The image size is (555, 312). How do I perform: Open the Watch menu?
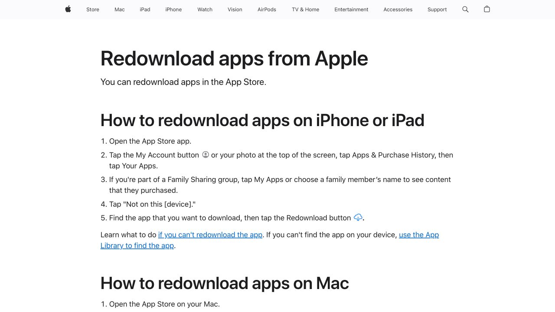click(x=205, y=10)
